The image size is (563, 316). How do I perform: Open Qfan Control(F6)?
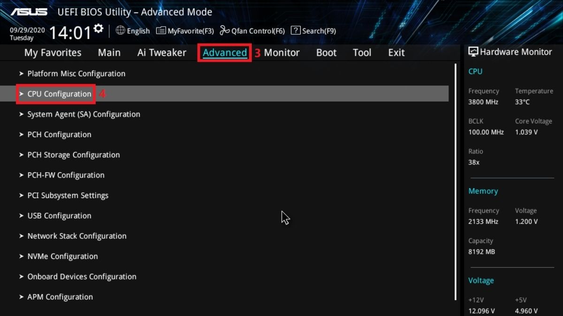tap(258, 31)
